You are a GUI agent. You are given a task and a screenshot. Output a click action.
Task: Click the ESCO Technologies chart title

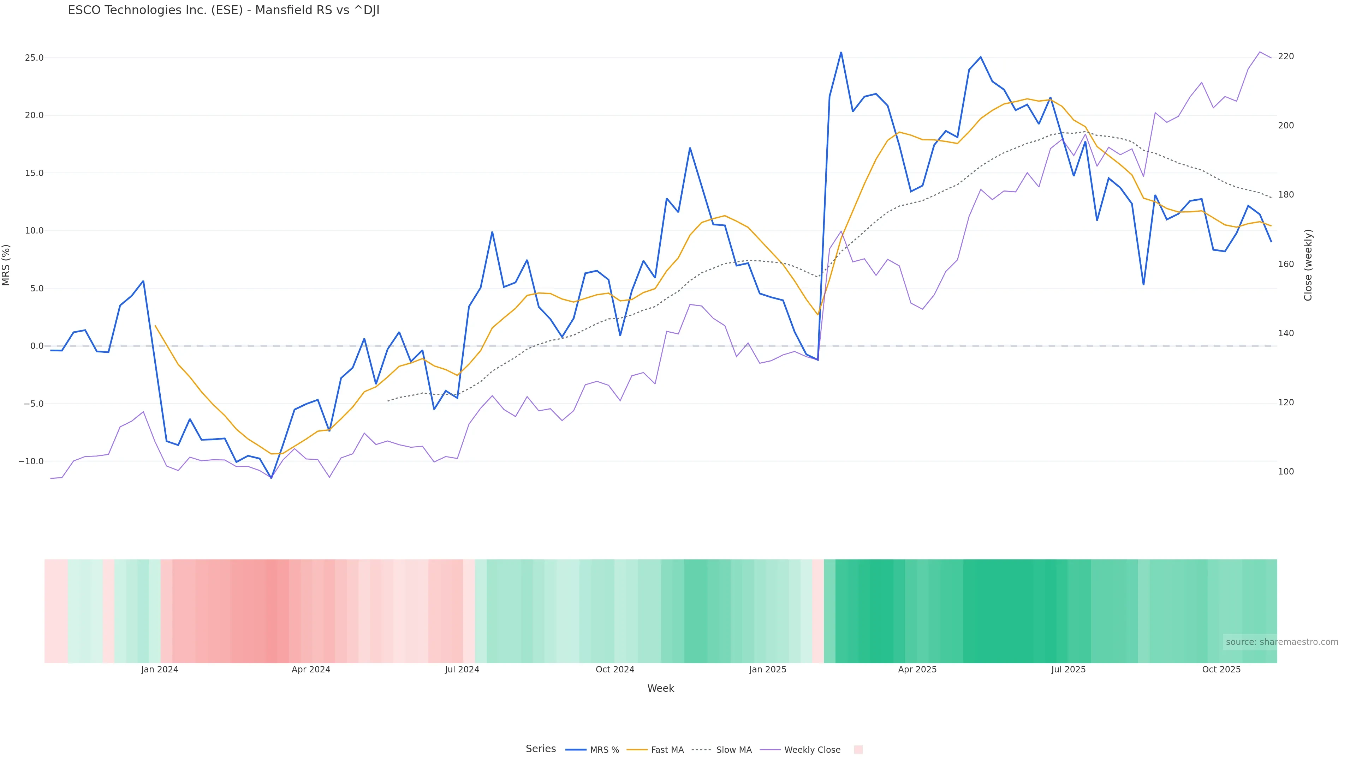224,11
